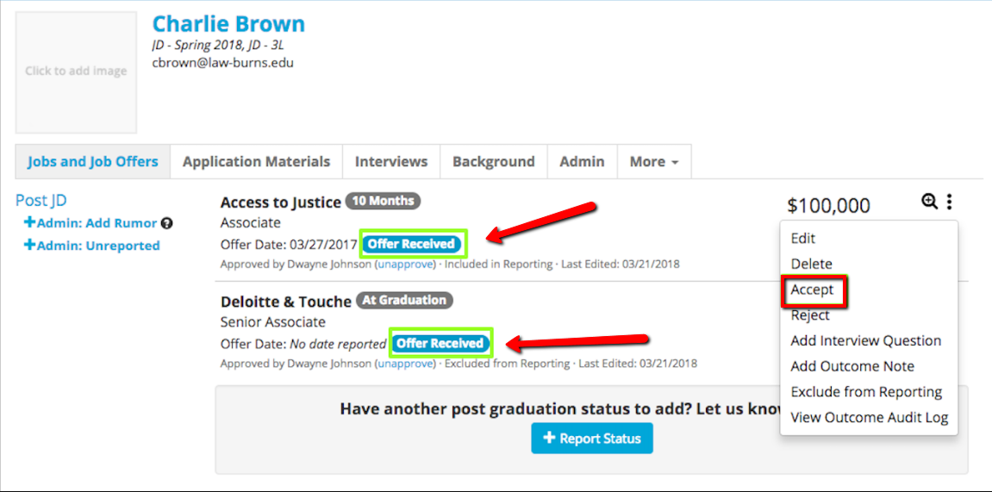Expand the More dropdown tab
The image size is (992, 492).
coord(653,162)
